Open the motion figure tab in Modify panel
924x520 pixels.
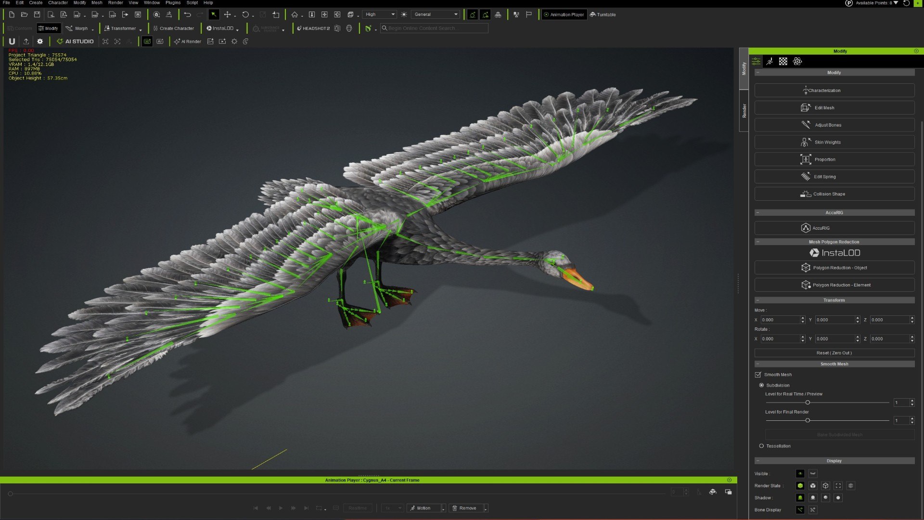coord(770,61)
